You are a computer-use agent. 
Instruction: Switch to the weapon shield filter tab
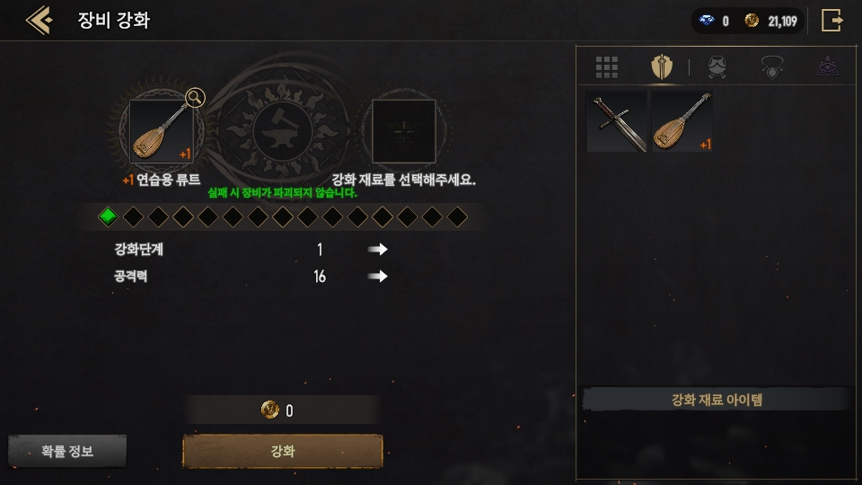point(662,67)
